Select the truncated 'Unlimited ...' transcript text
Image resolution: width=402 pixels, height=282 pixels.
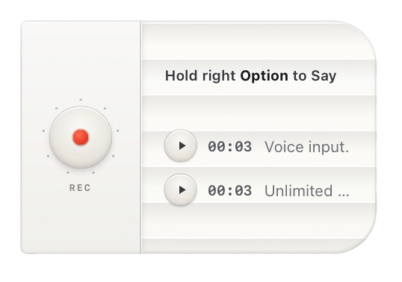point(306,191)
